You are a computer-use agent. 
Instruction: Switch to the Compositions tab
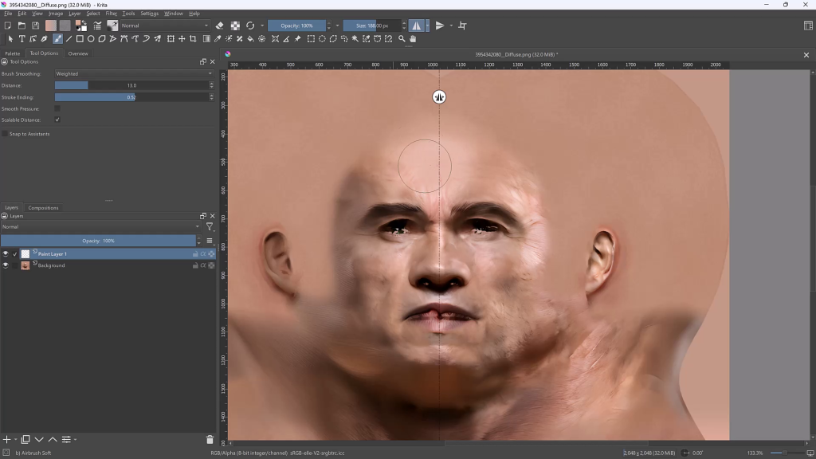pyautogui.click(x=43, y=208)
